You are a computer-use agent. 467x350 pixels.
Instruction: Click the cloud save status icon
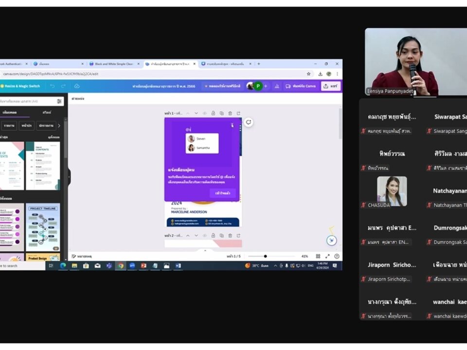77,86
